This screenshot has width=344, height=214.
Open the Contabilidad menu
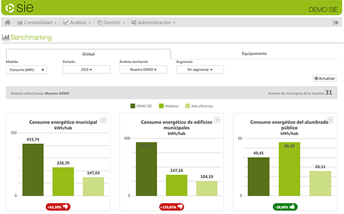coord(37,22)
